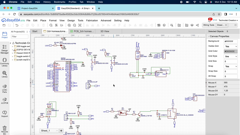Open macOS Spotlight search icon
This screenshot has height=135, width=240.
(x=200, y=2)
